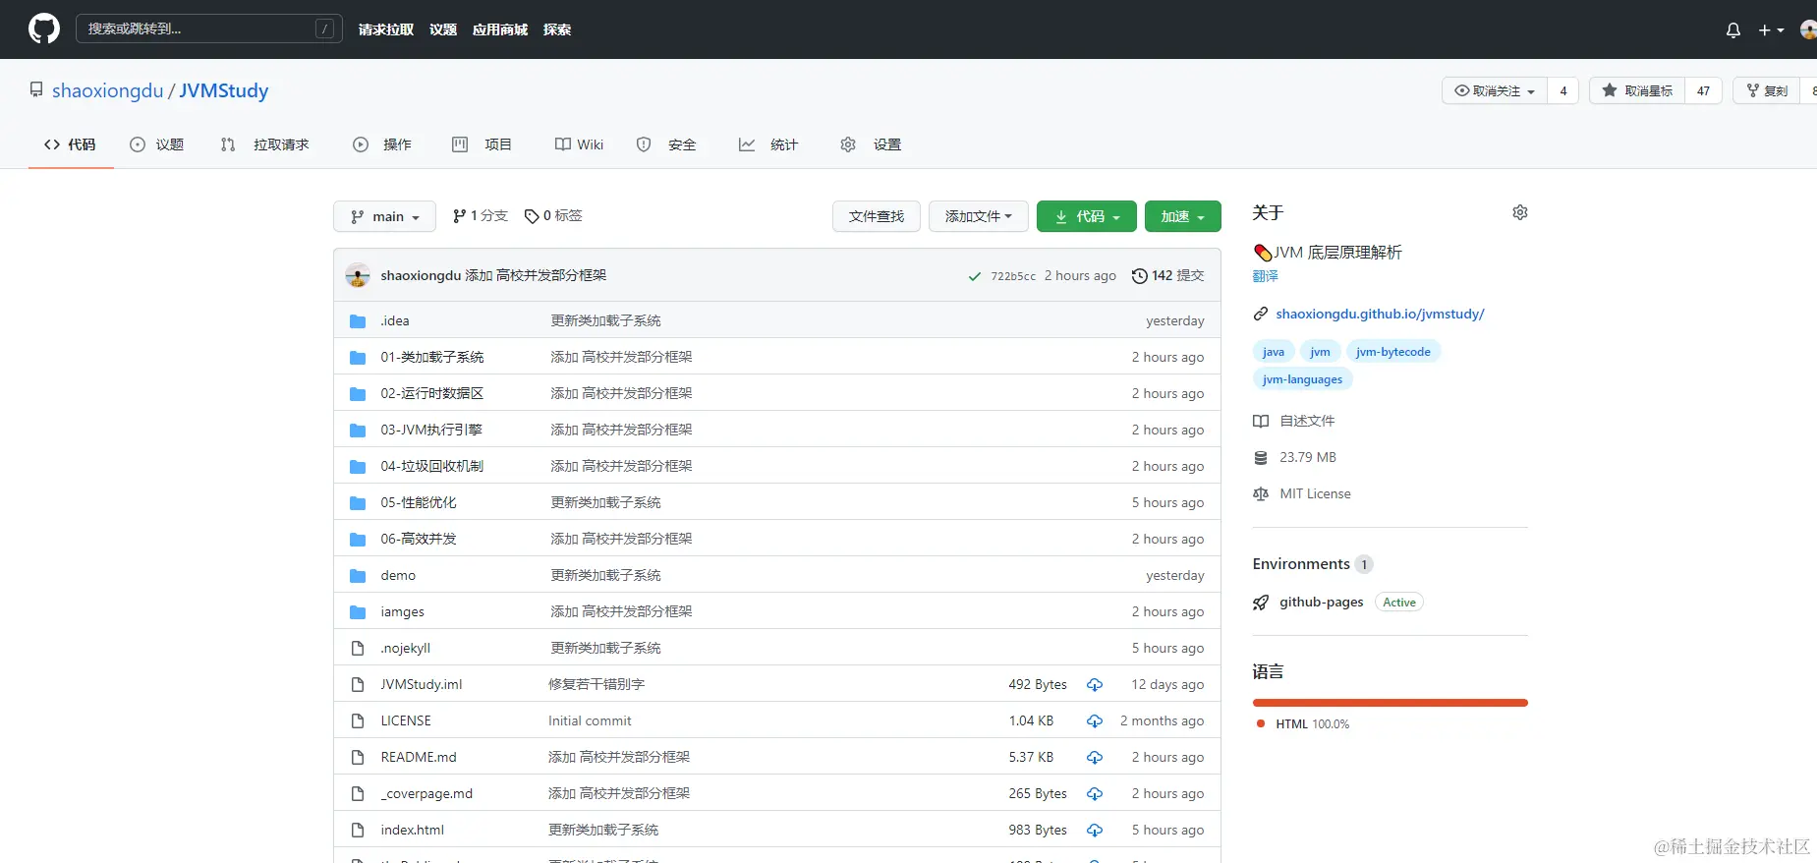Switch to the 议题 repository tab
Screen dimensions: 1817x863
pos(157,144)
